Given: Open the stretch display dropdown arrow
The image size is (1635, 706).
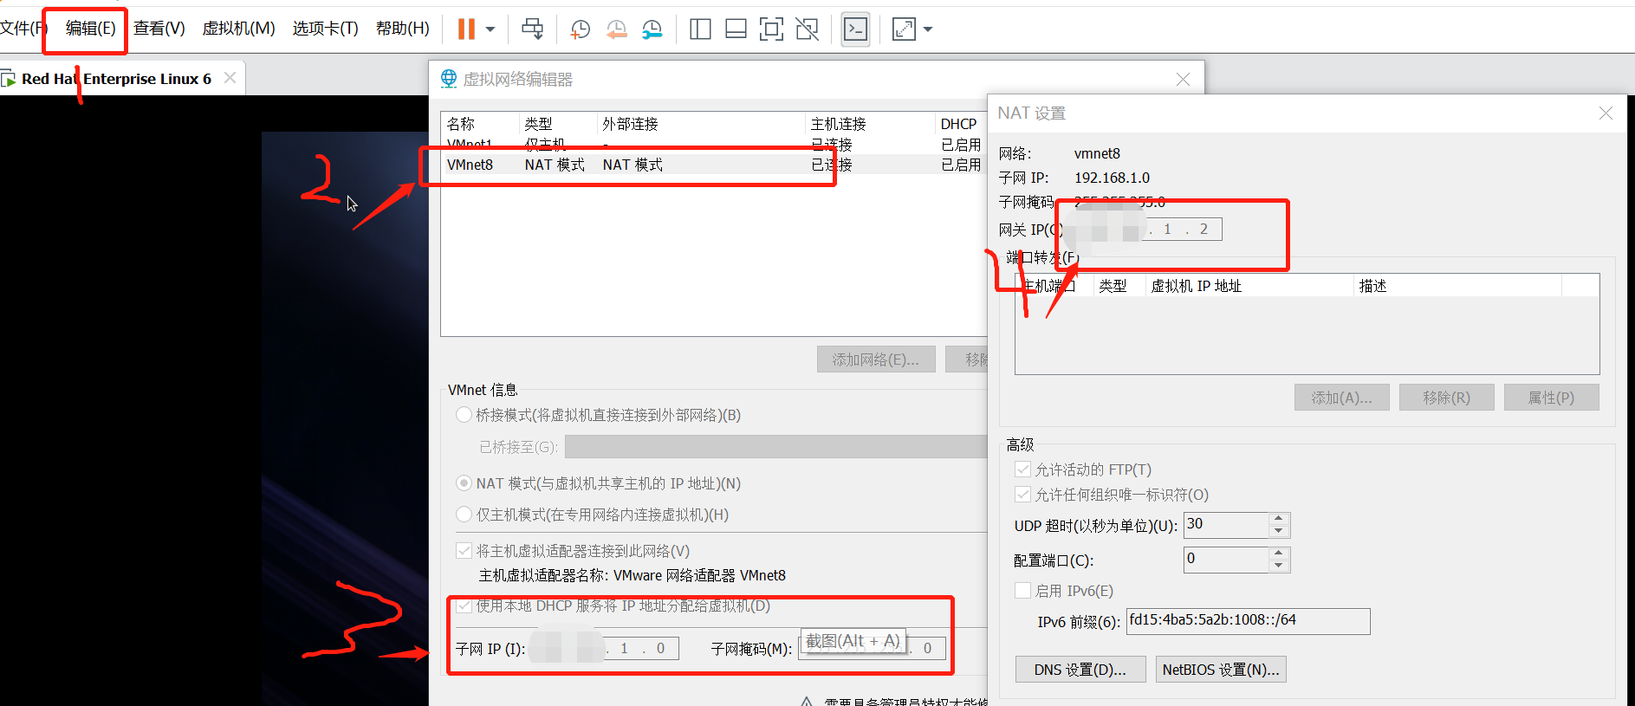Looking at the screenshot, I should coord(928,29).
